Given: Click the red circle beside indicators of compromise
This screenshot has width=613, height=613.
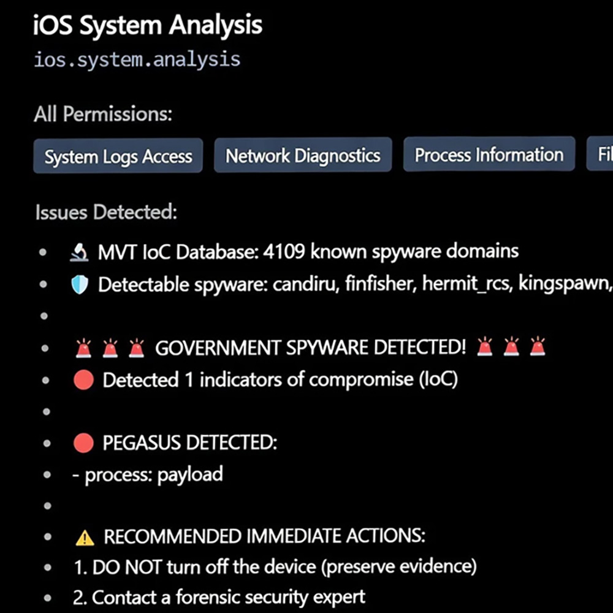Looking at the screenshot, I should click(83, 379).
